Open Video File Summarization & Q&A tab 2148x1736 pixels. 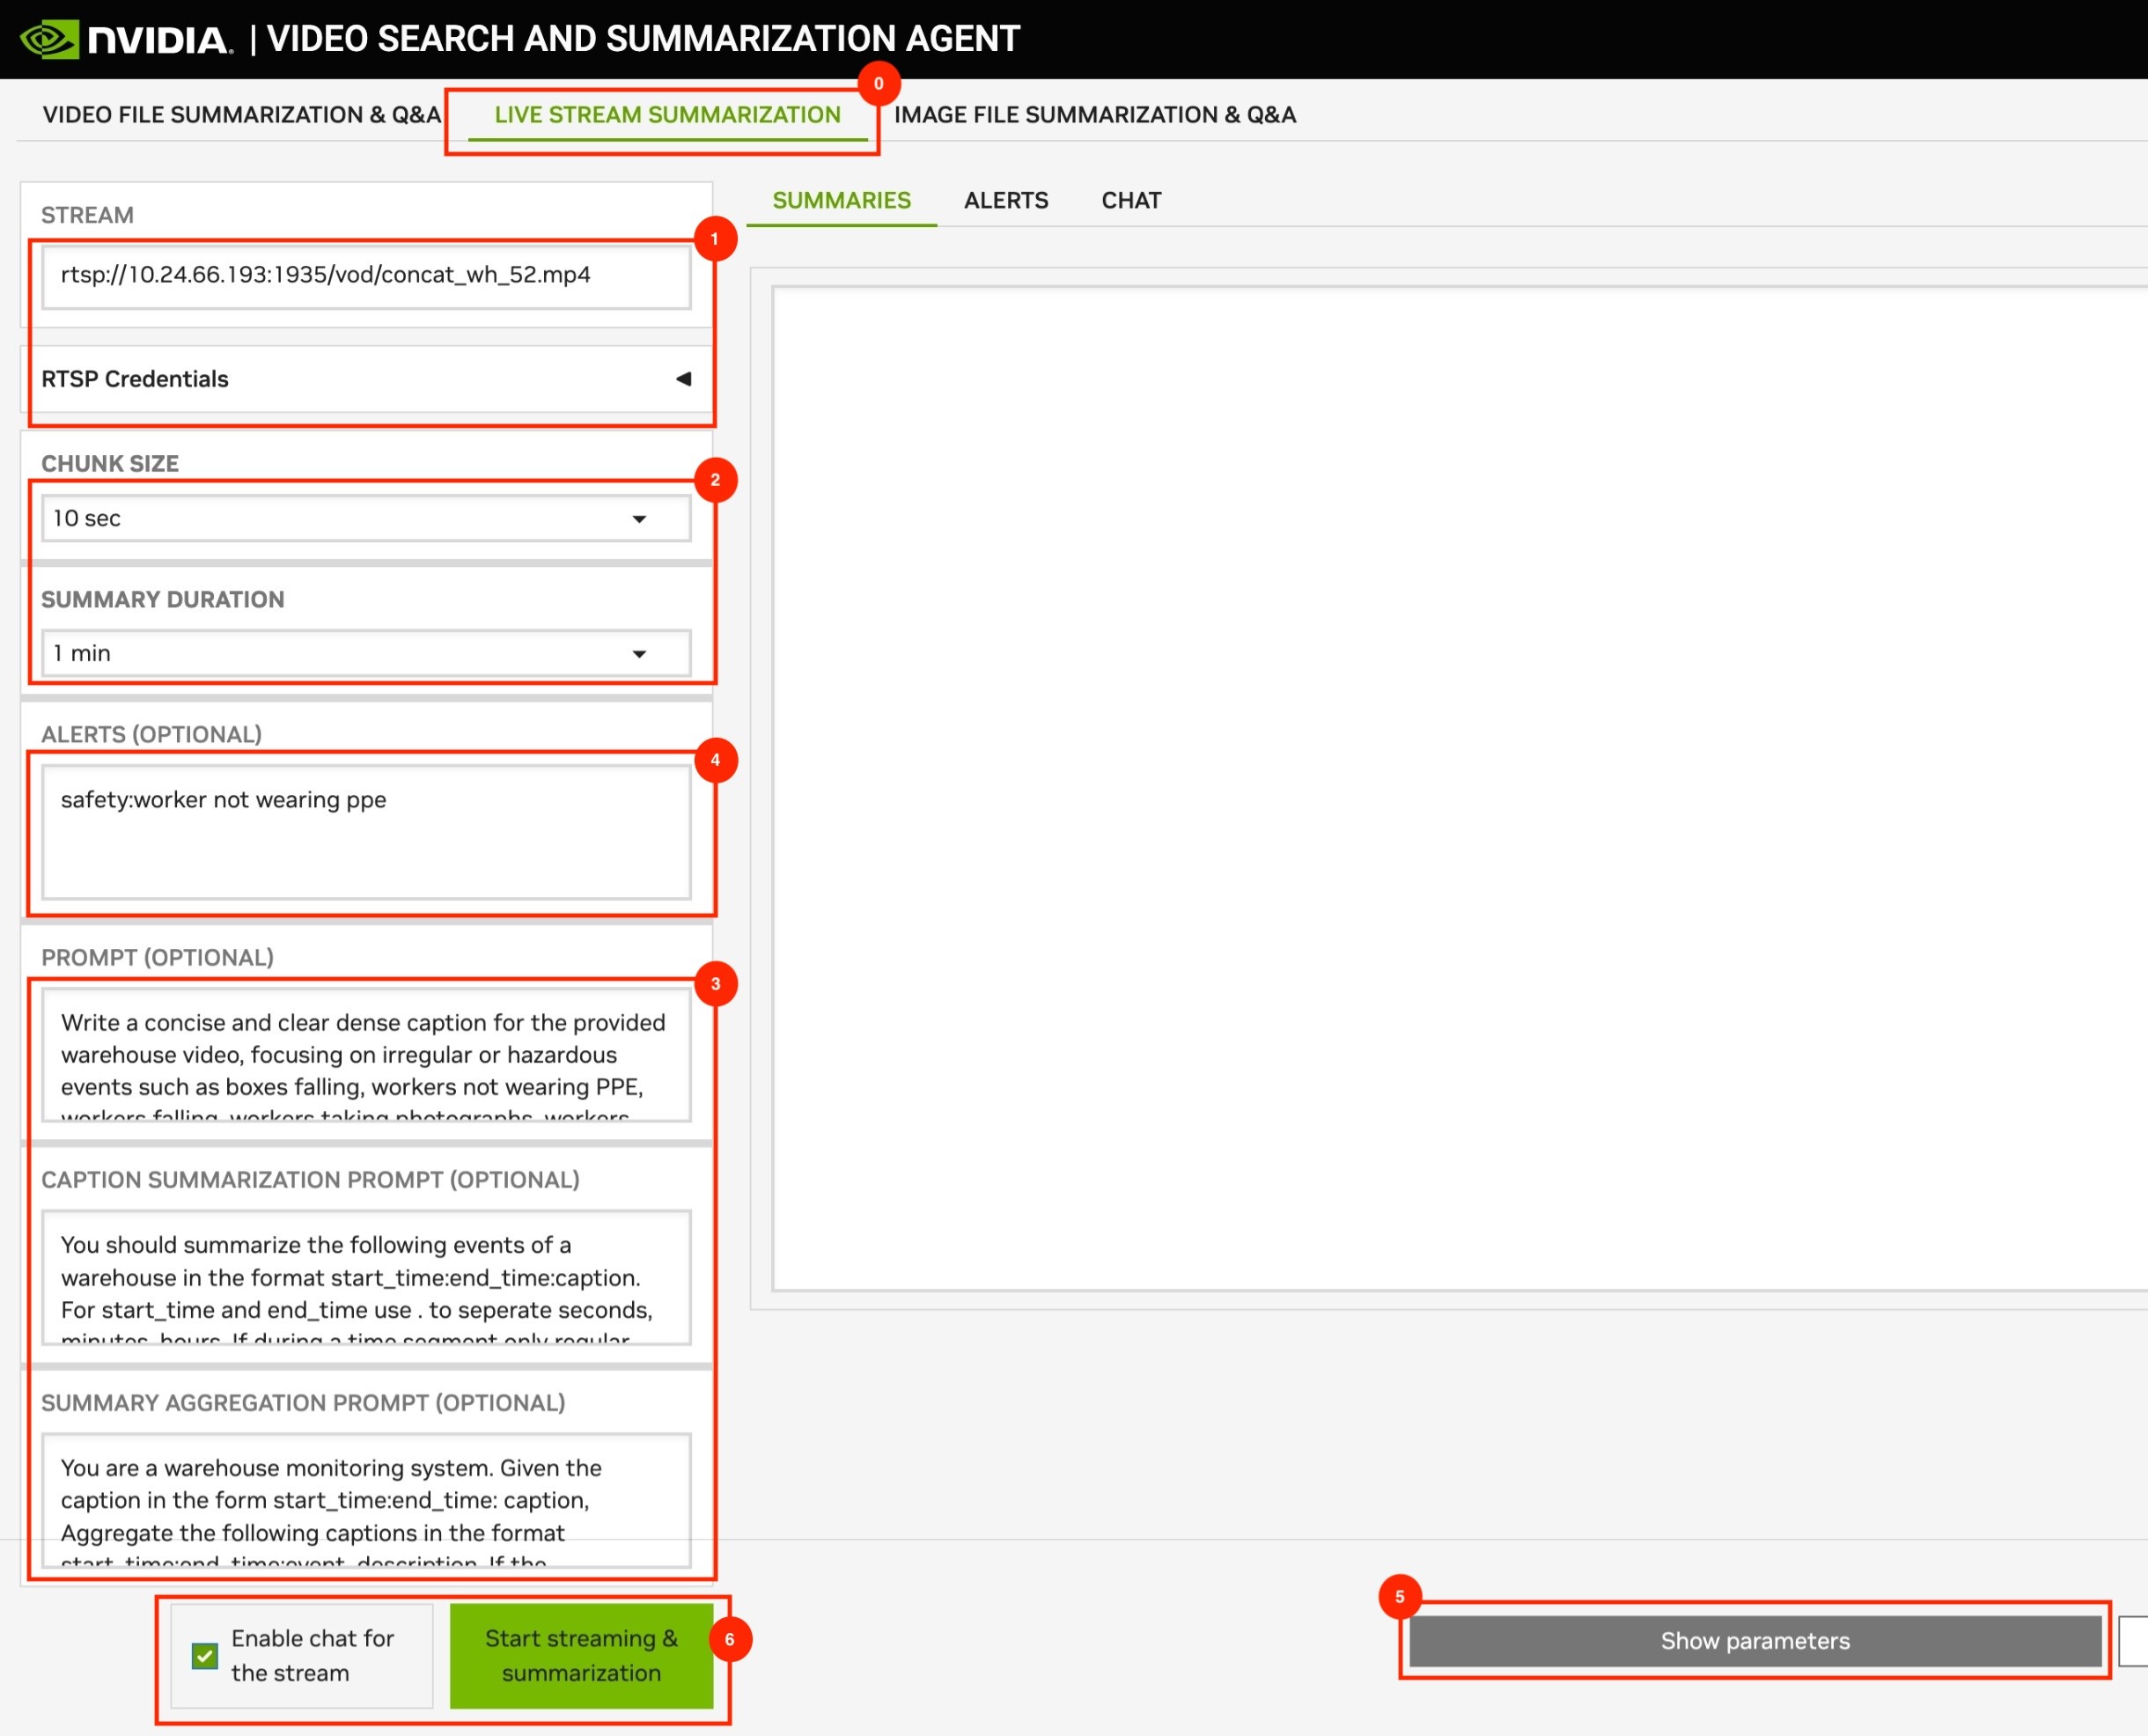[241, 115]
